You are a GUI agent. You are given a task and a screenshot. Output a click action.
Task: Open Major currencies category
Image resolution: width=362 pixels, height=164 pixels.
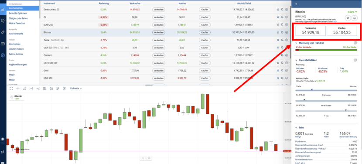(12, 75)
